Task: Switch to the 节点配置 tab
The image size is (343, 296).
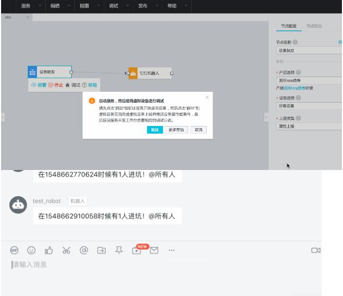Action: pyautogui.click(x=289, y=26)
